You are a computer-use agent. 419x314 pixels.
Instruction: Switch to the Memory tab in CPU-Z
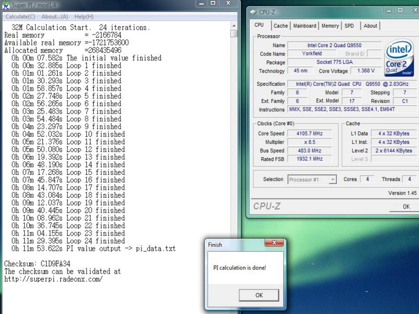click(330, 26)
